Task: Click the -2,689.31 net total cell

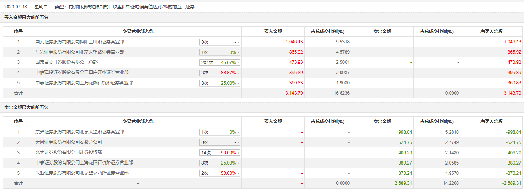Action: pos(512,183)
